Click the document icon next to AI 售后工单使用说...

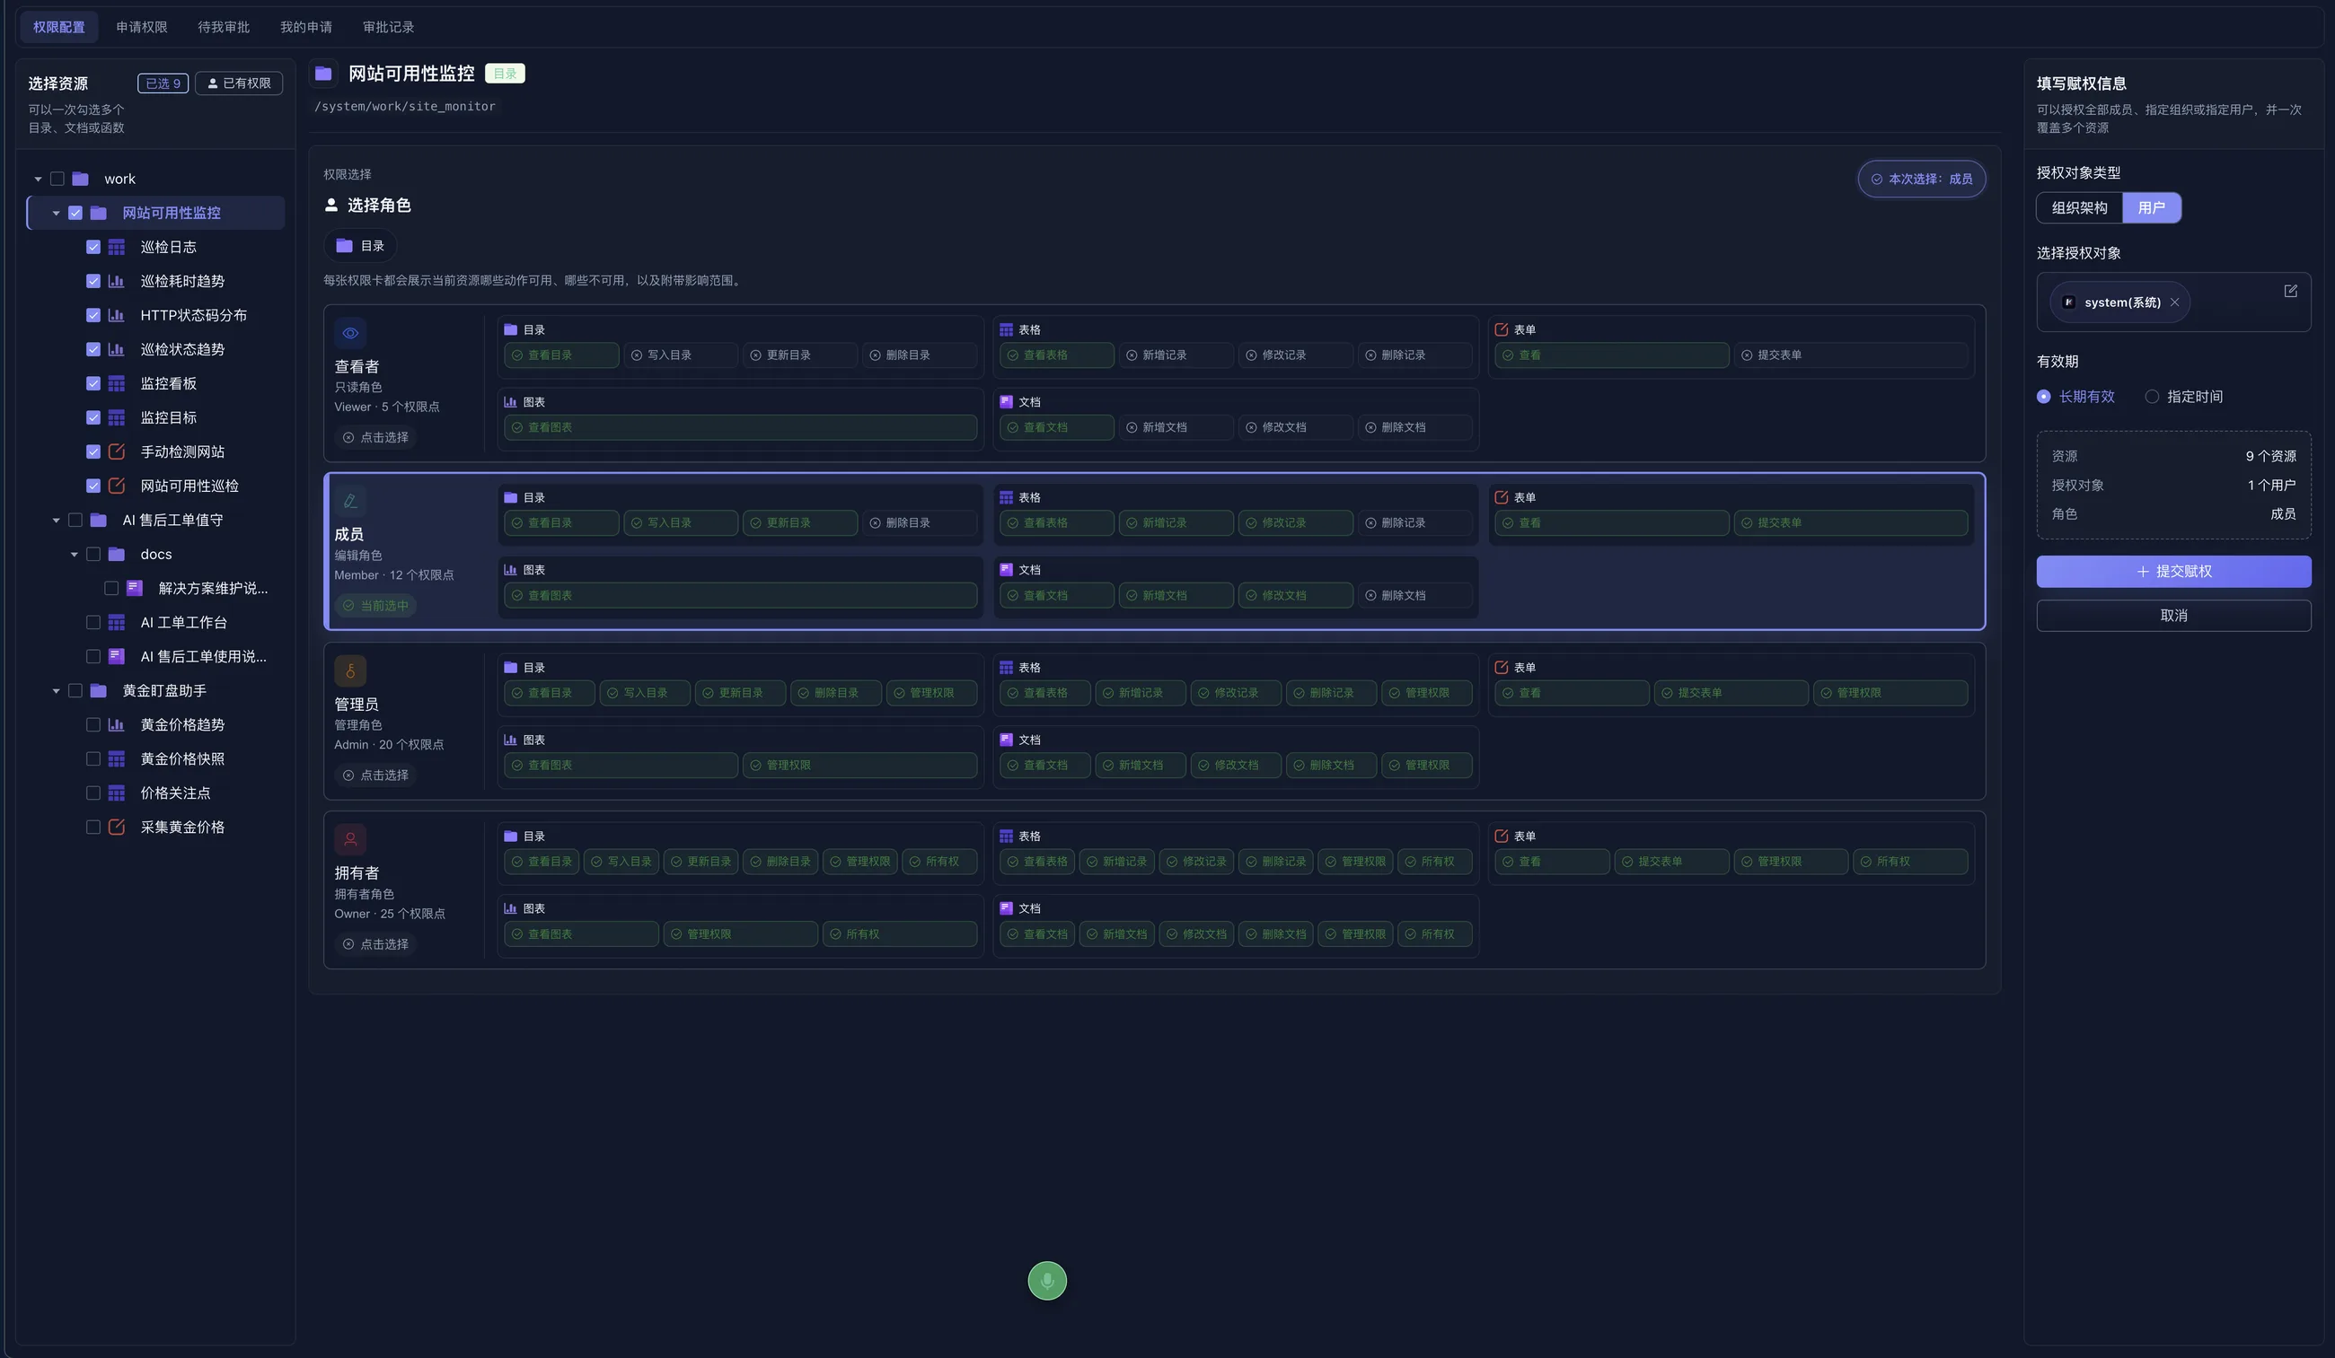tap(117, 656)
